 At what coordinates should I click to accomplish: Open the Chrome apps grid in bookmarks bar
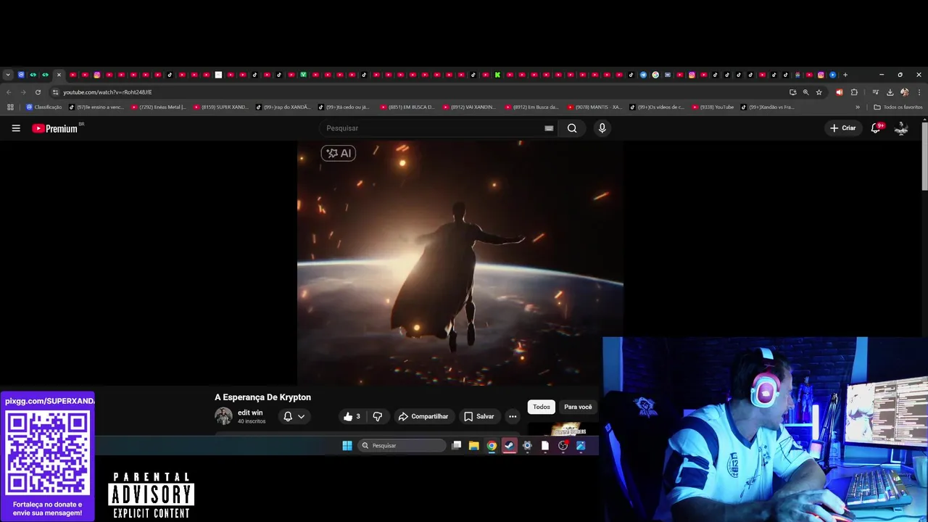10,107
